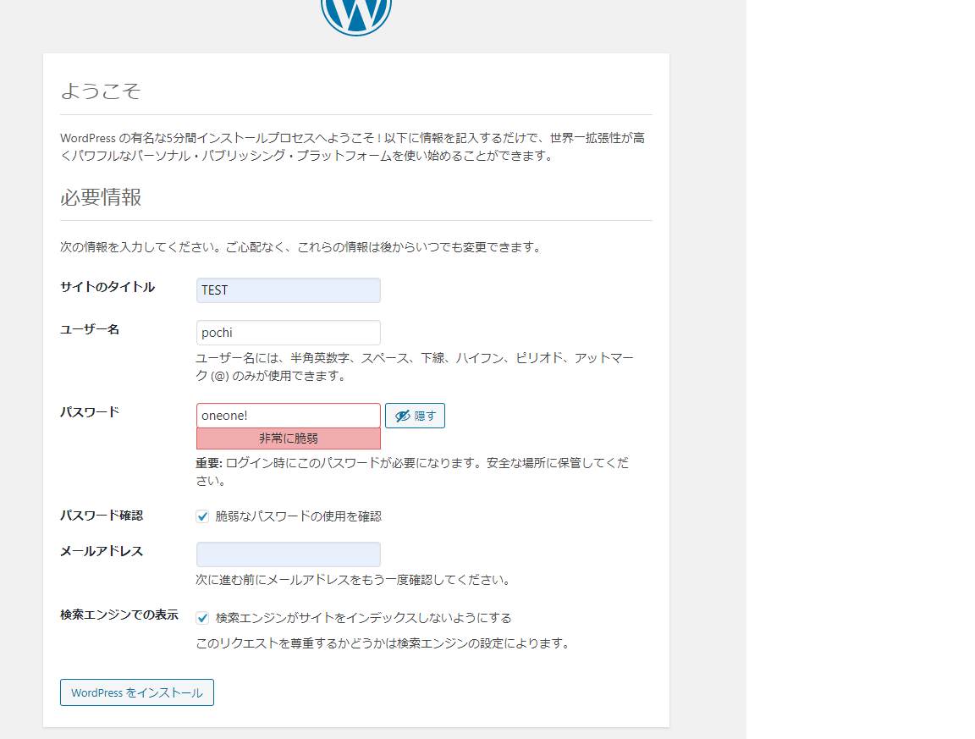Click the ようこそ heading

click(101, 91)
